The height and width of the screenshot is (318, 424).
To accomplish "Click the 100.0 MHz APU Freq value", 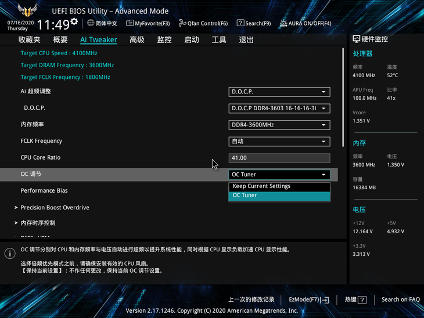I will 364,98.
